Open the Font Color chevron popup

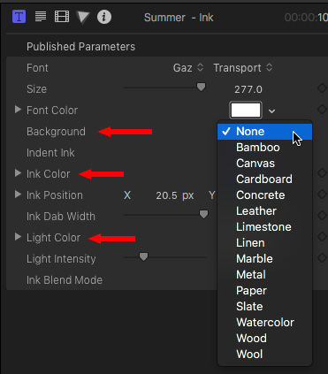click(x=271, y=111)
